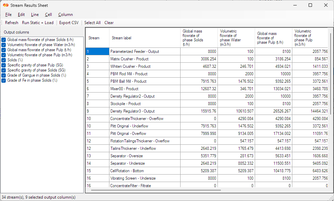Click Global mass flowrate Pulp column header
This screenshot has height=201, width=334.
273,38
